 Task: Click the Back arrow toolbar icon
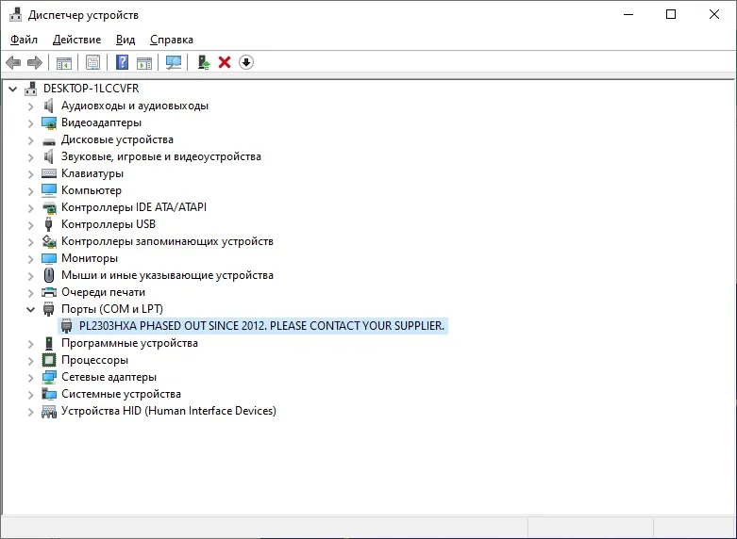click(x=13, y=62)
